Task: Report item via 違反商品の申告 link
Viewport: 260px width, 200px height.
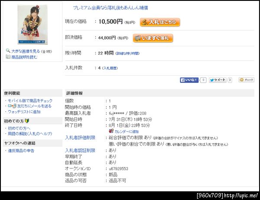Action: (21, 151)
